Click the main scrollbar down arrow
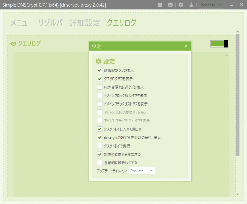Viewport: 247px width, 204px height. 238,194
